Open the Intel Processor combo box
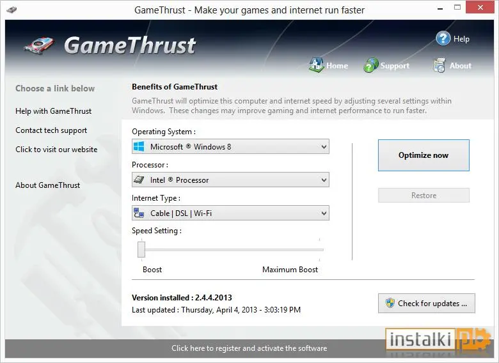Screen dimensions: 499x363 click(x=230, y=180)
